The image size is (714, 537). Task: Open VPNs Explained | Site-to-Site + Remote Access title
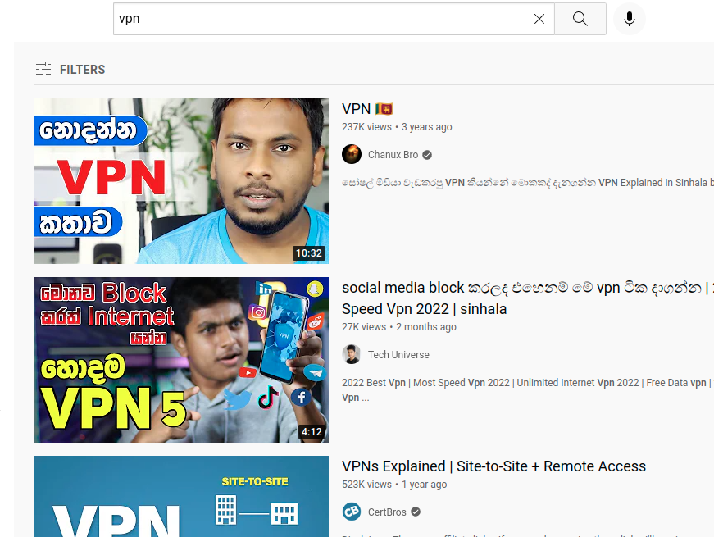[x=493, y=466]
